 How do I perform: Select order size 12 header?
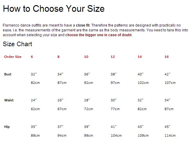point(113,57)
